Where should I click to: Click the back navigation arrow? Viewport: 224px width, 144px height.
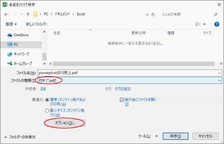click(x=6, y=14)
